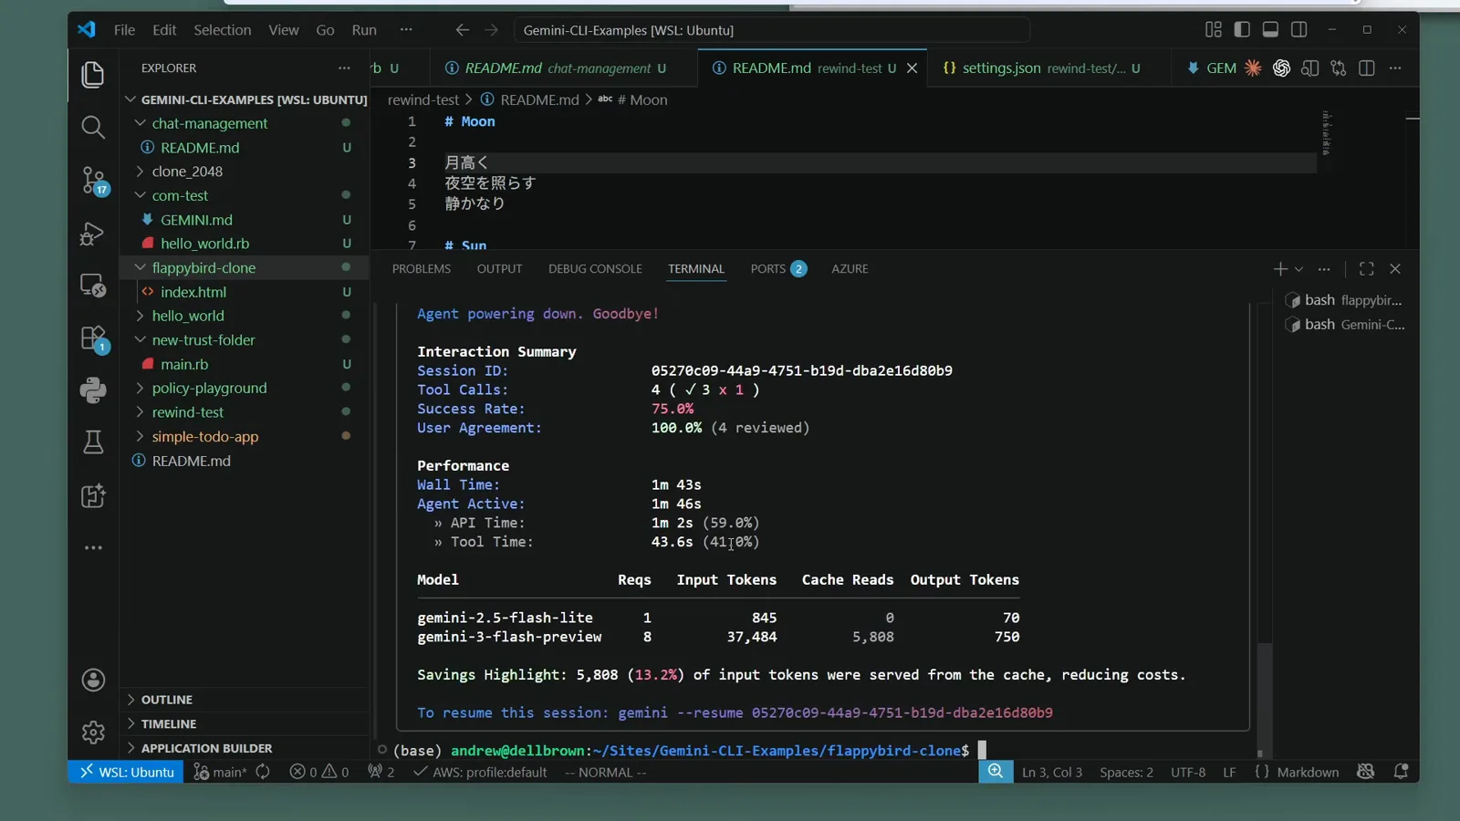
Task: Click the command center search box
Action: [772, 30]
